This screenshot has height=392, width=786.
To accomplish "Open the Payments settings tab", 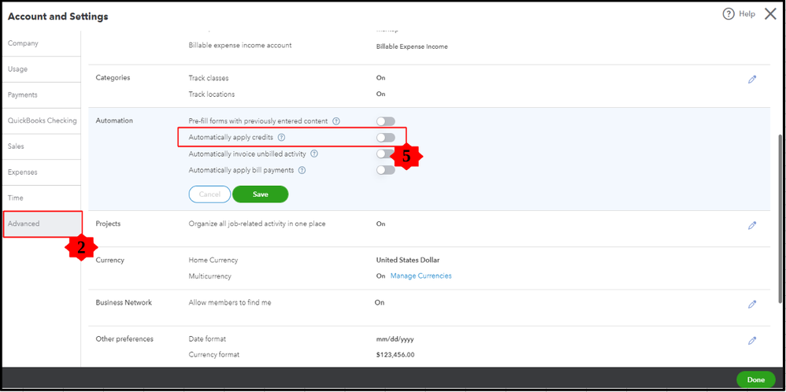I will click(42, 95).
